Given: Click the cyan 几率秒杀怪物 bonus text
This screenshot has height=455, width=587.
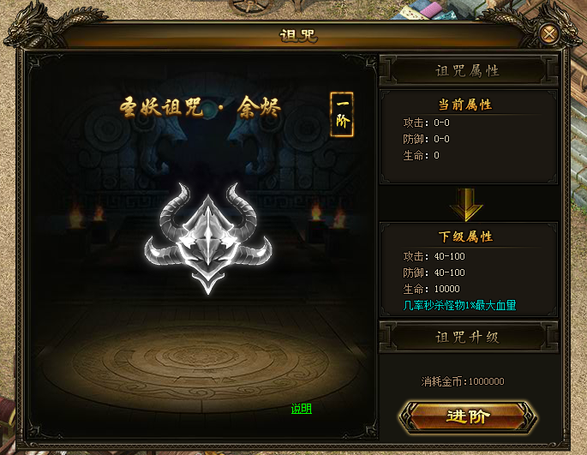Looking at the screenshot, I should point(459,305).
